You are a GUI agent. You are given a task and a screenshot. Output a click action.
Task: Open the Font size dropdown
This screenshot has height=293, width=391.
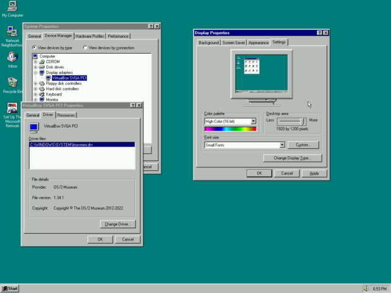(282, 145)
